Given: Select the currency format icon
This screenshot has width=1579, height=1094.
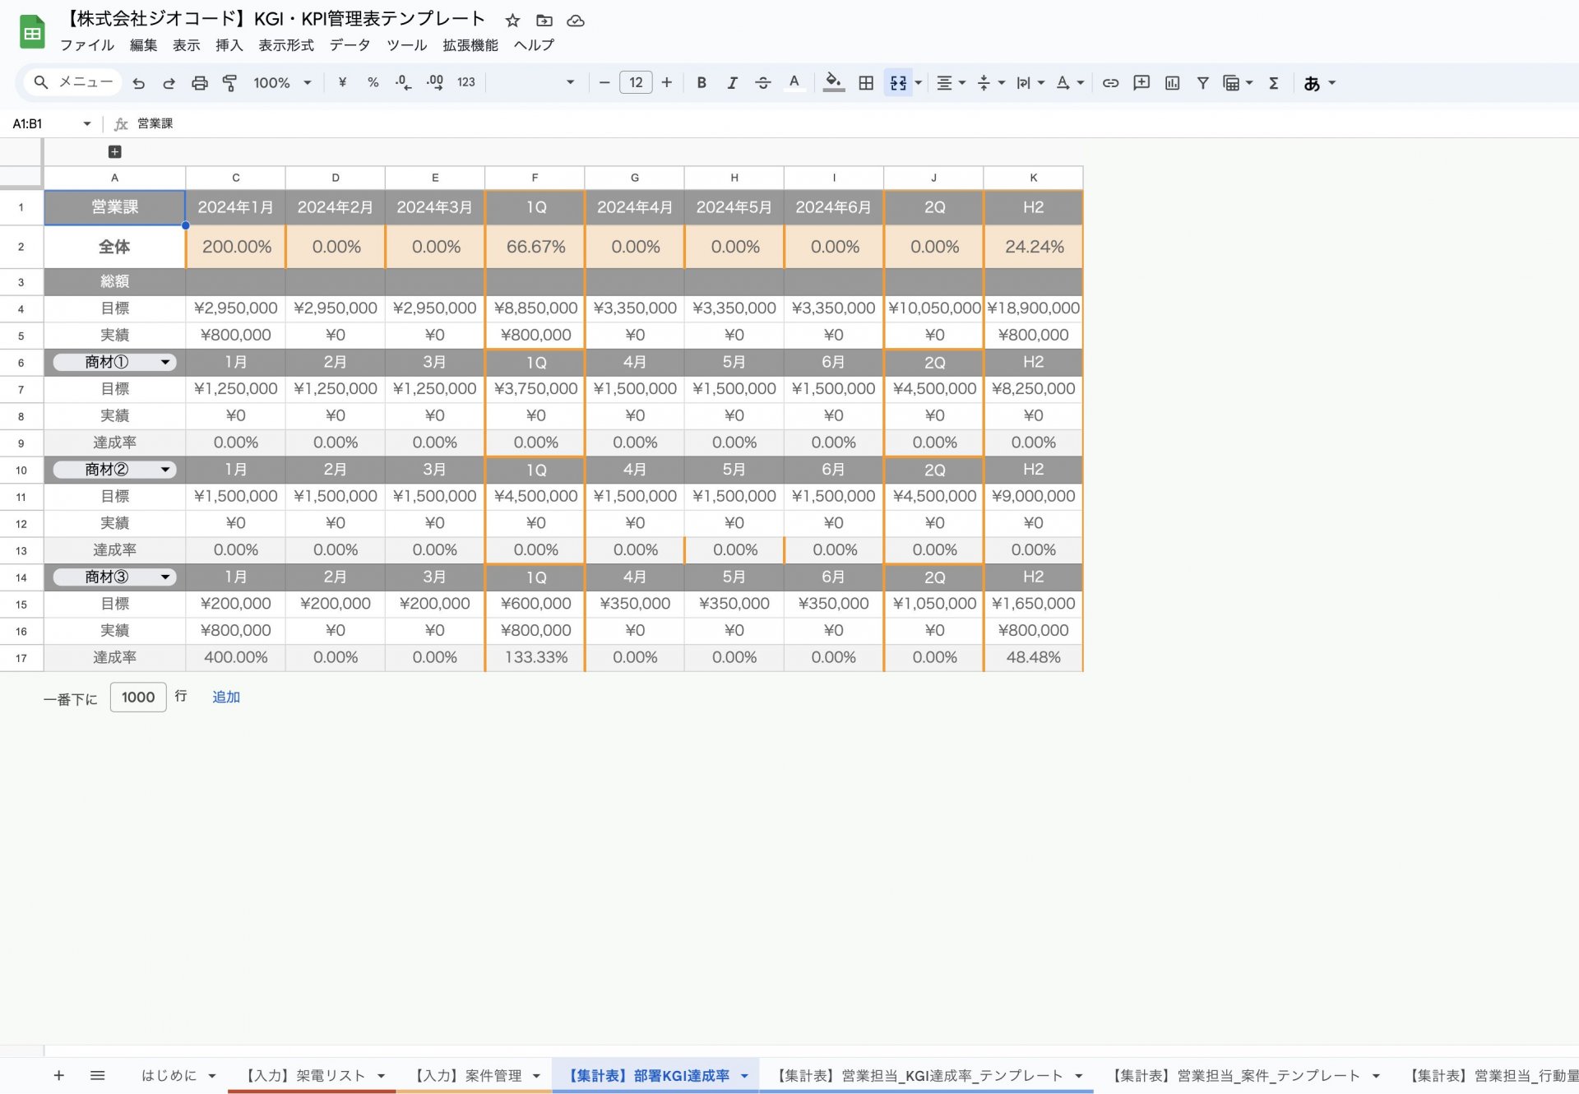Looking at the screenshot, I should [342, 82].
